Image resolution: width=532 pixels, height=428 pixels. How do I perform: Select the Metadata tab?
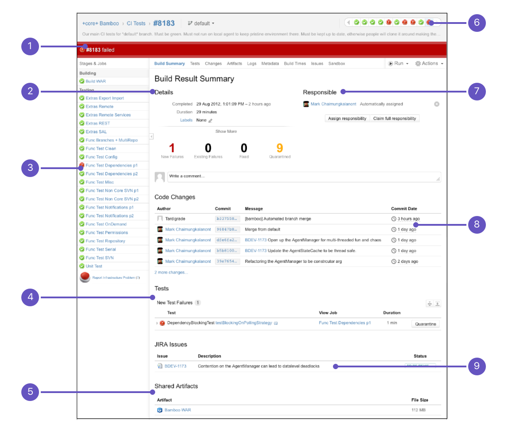pos(270,64)
